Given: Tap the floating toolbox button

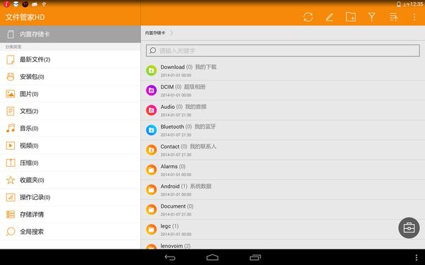Looking at the screenshot, I should click(409, 228).
